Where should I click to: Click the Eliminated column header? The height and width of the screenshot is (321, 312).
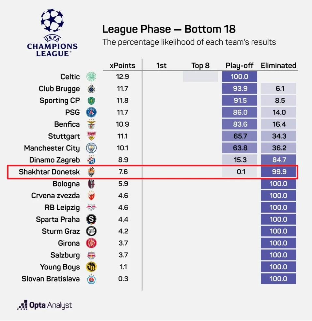pos(278,65)
